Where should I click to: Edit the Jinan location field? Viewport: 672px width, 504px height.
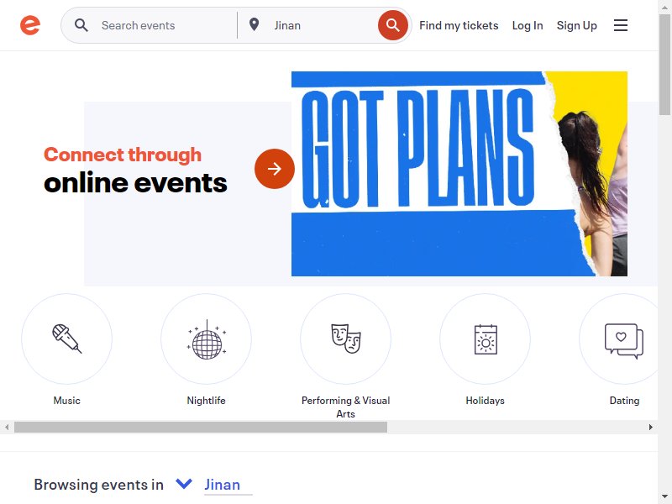(323, 25)
